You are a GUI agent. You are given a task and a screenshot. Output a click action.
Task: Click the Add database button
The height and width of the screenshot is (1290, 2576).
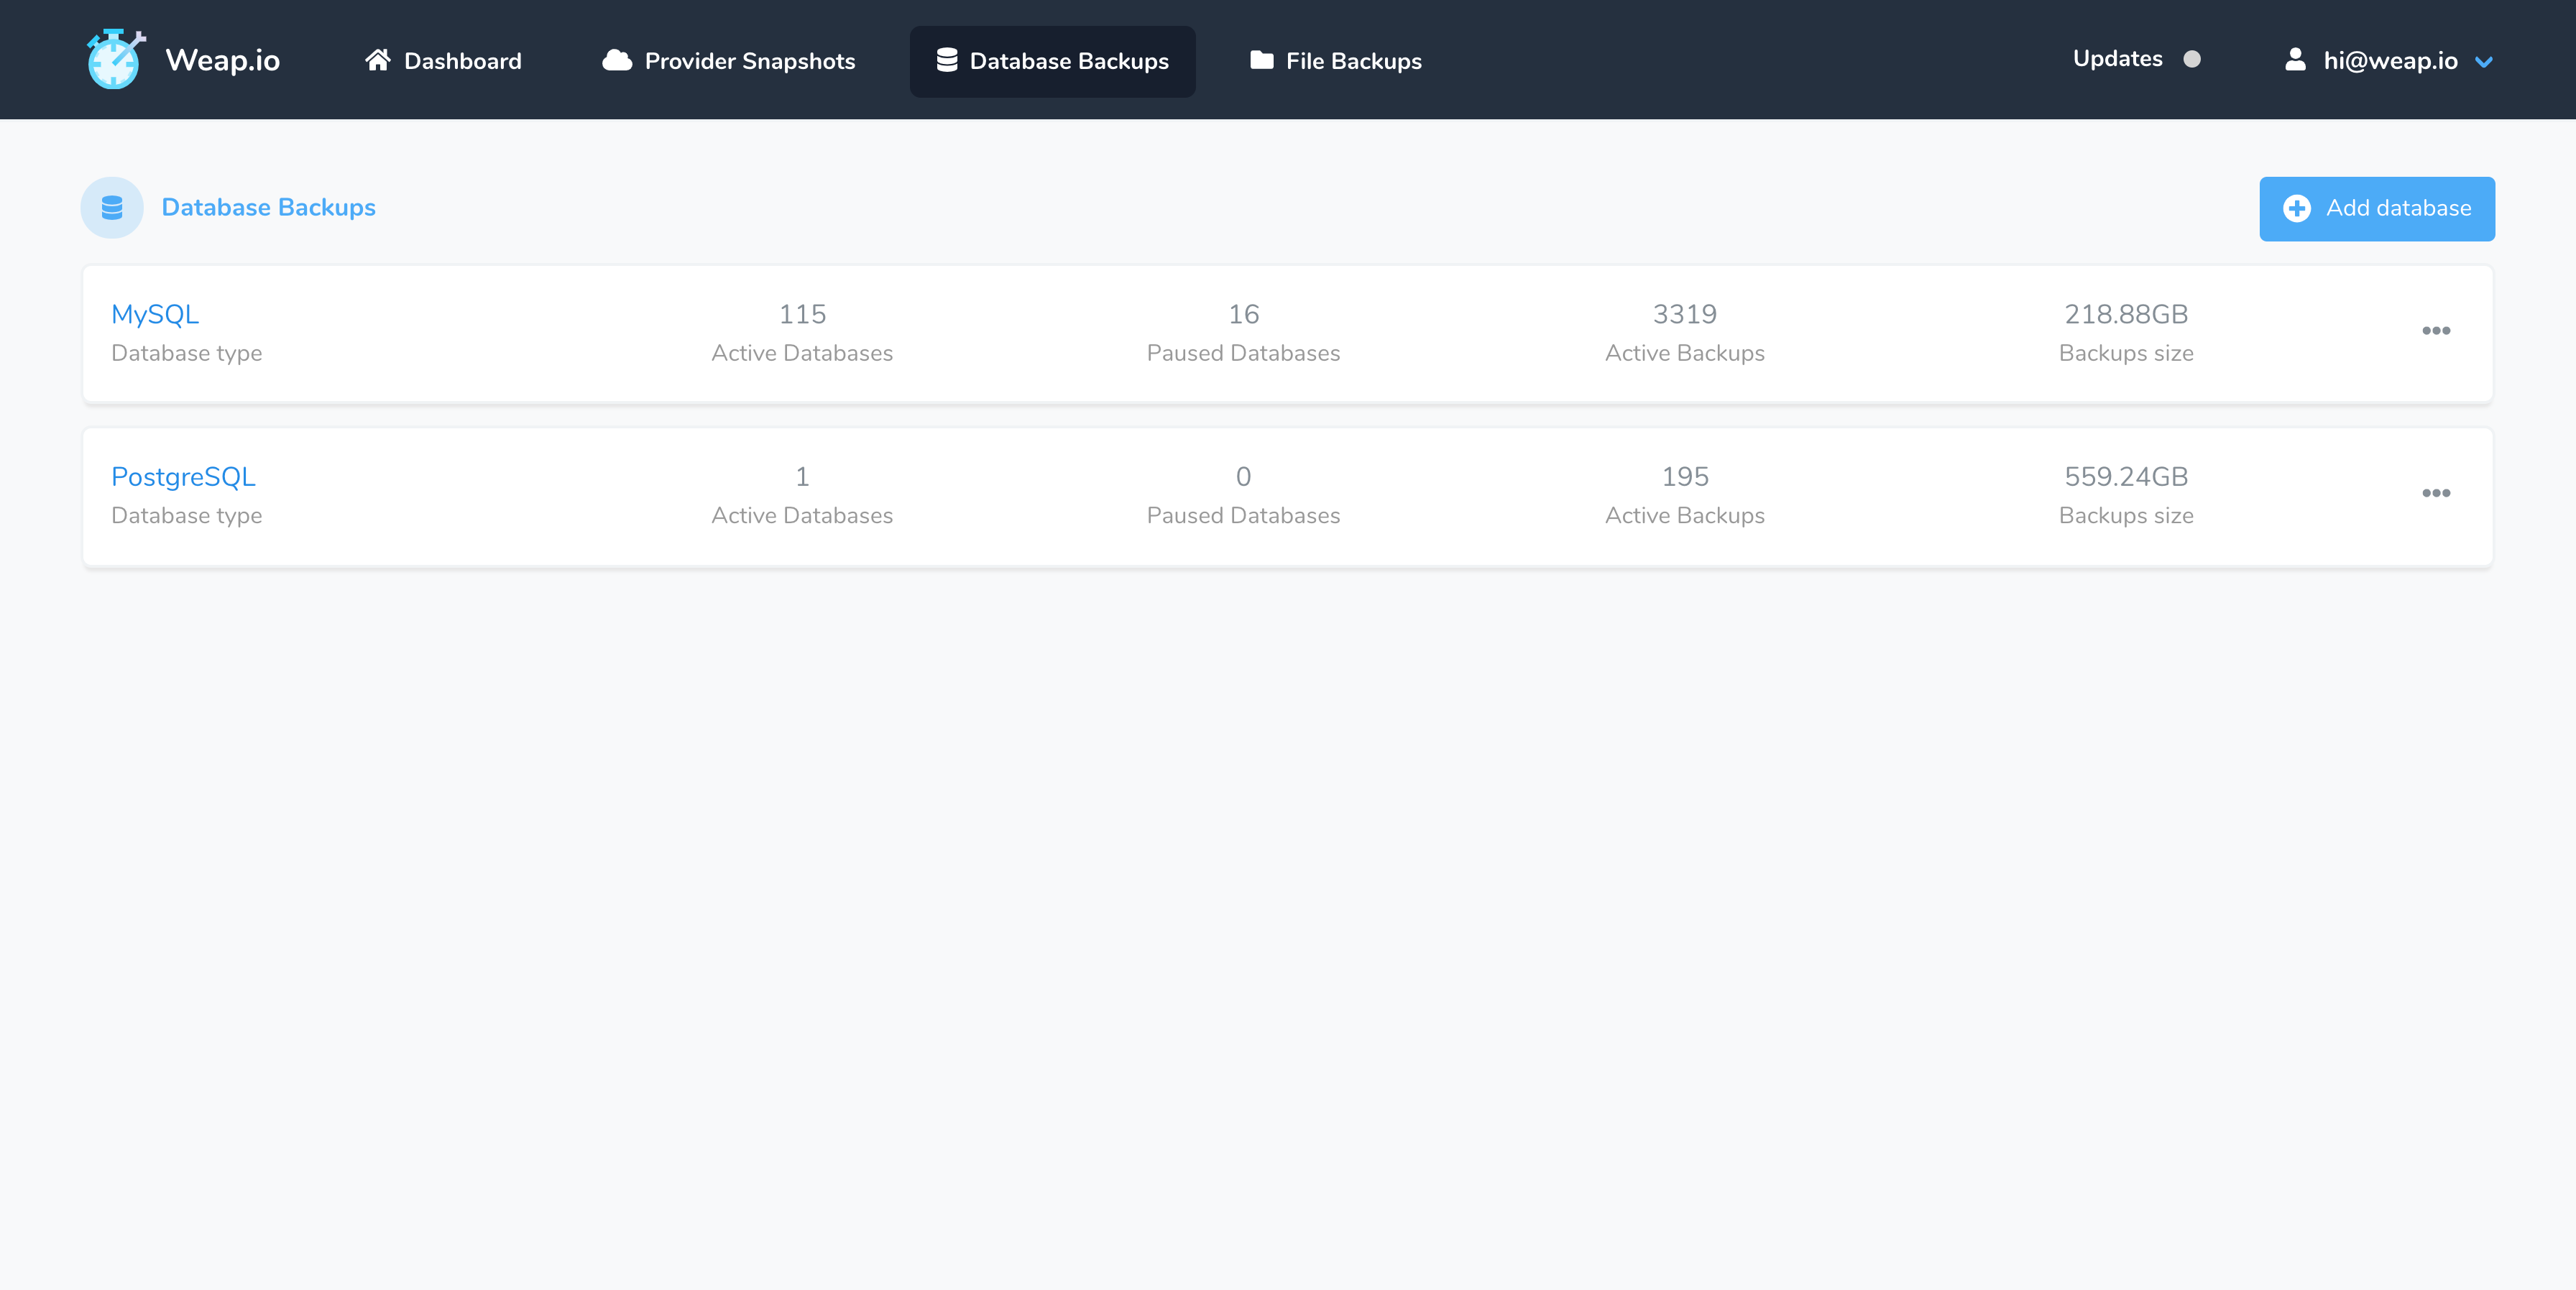2376,209
